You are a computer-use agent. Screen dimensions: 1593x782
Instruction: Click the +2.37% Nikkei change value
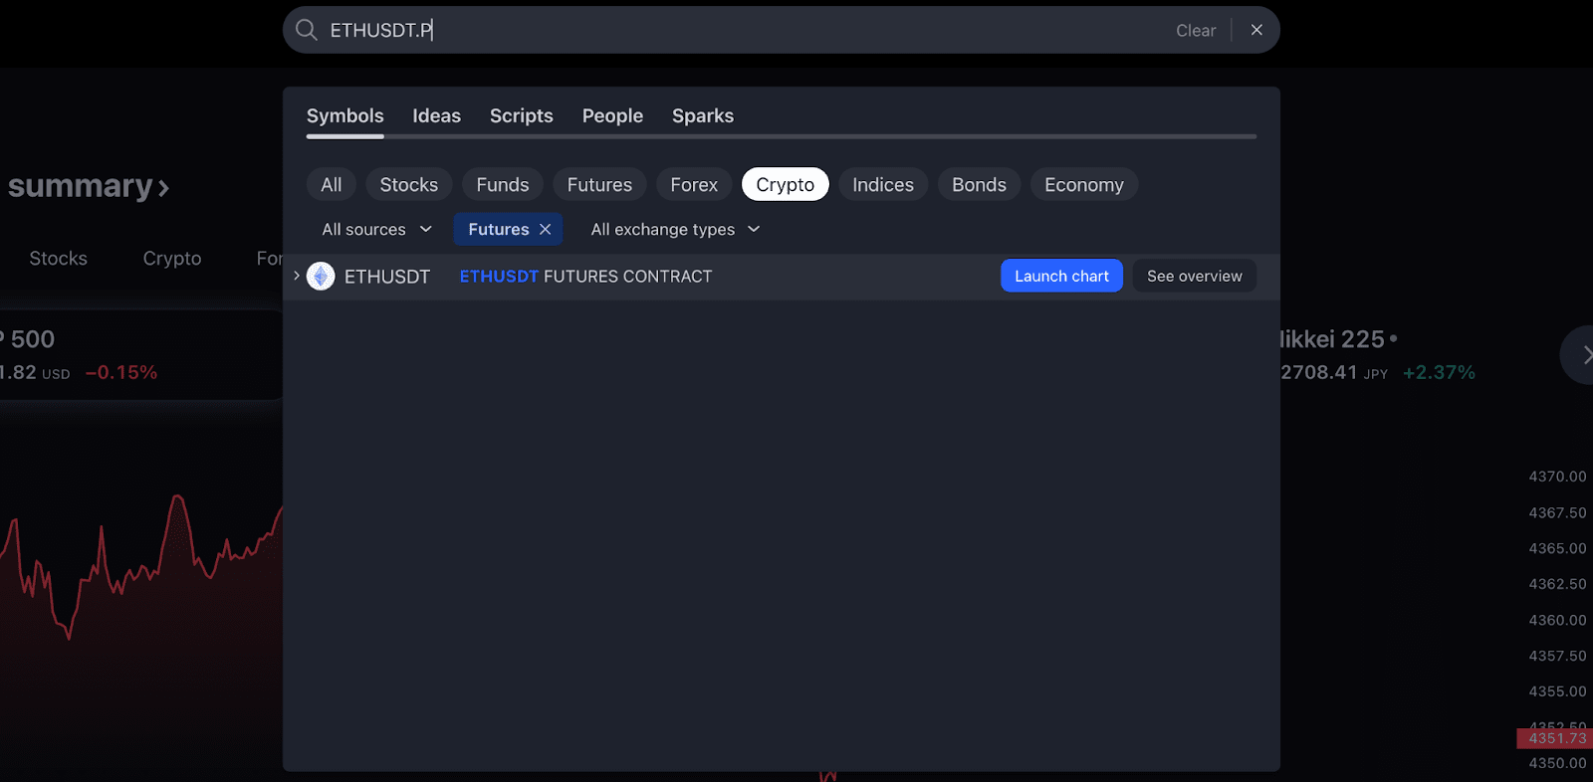[x=1439, y=372]
